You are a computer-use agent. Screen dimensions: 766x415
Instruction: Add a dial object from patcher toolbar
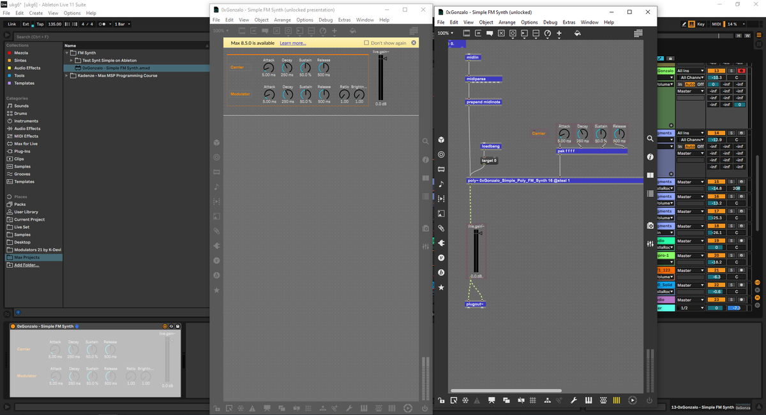pos(547,33)
